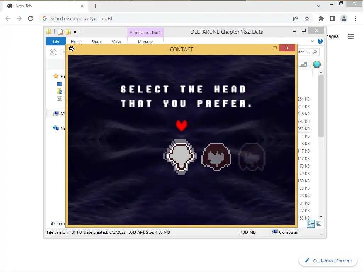
Task: Open the tab search dropdown chevron
Action: (x=319, y=6)
